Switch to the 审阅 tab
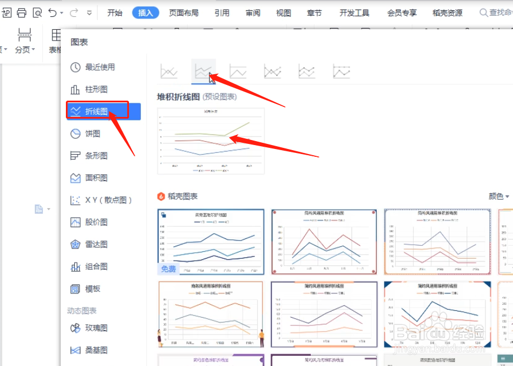This screenshot has height=366, width=513. click(x=253, y=13)
